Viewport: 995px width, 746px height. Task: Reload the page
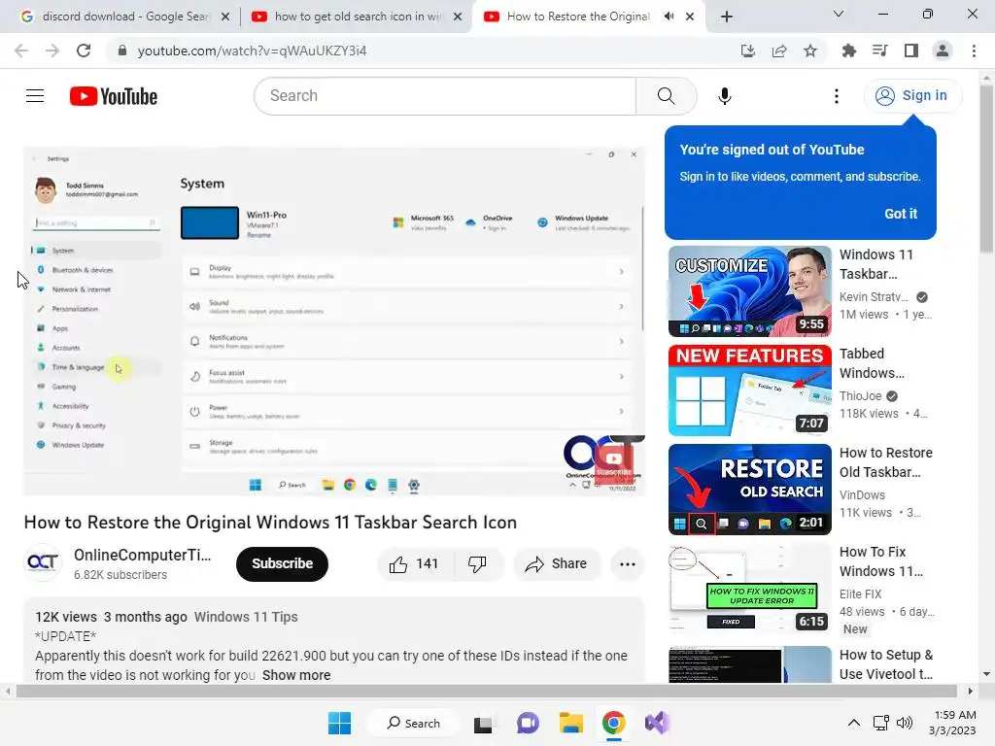click(x=84, y=51)
